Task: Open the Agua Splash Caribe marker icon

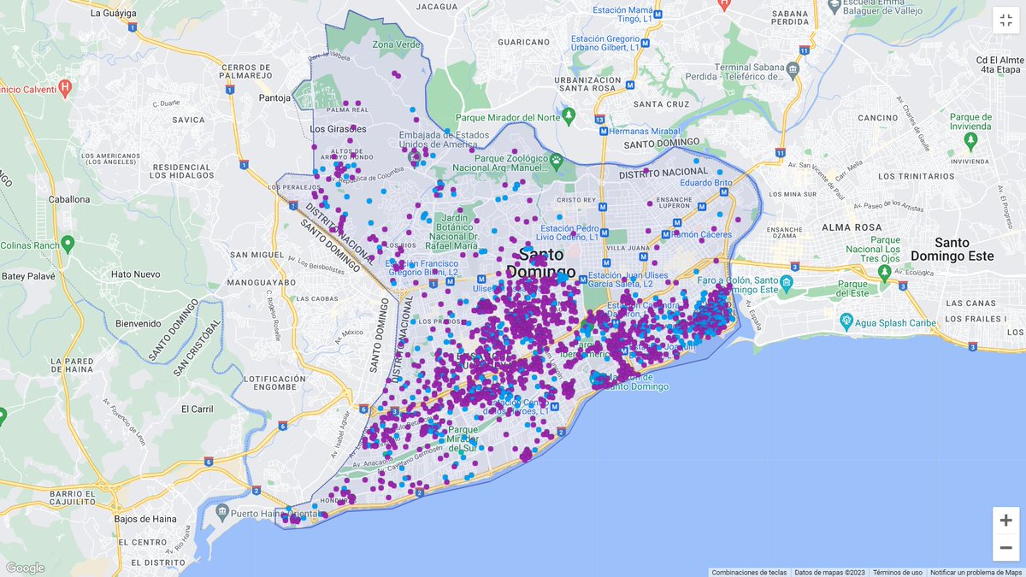Action: pos(846,322)
